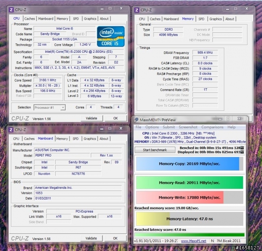The height and width of the screenshot is (251, 262).
Task: Click the Memory-Write 17080 MByte/sec bar
Action: [190, 197]
